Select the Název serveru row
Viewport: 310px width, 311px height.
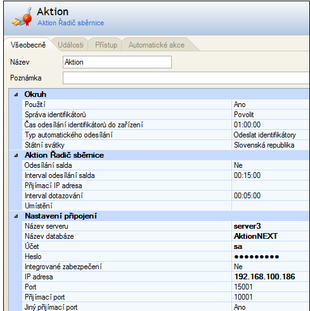[165, 226]
